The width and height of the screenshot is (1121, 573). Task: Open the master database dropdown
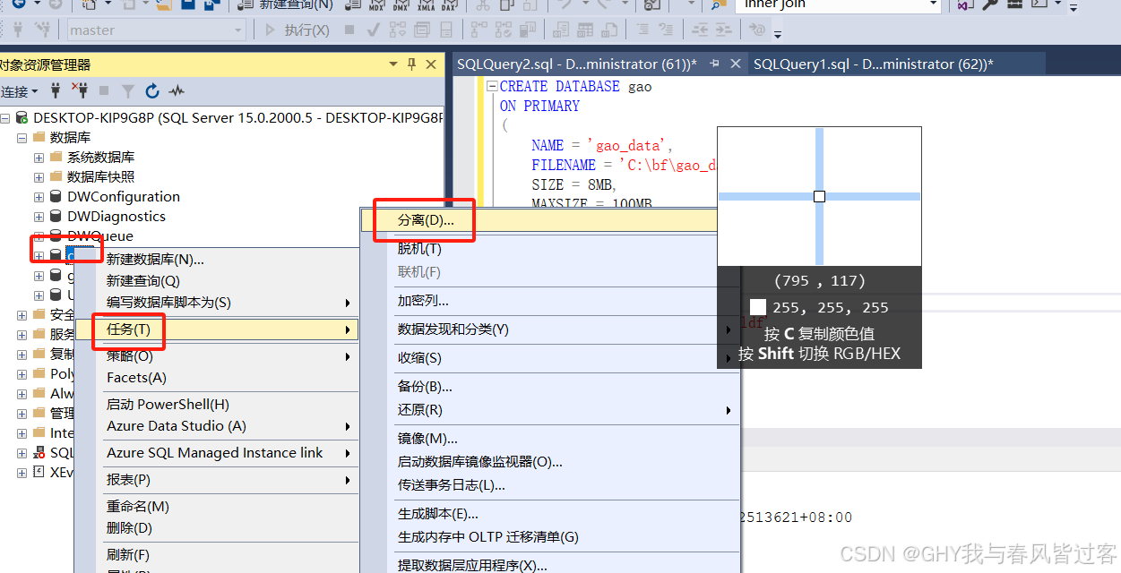tap(237, 30)
